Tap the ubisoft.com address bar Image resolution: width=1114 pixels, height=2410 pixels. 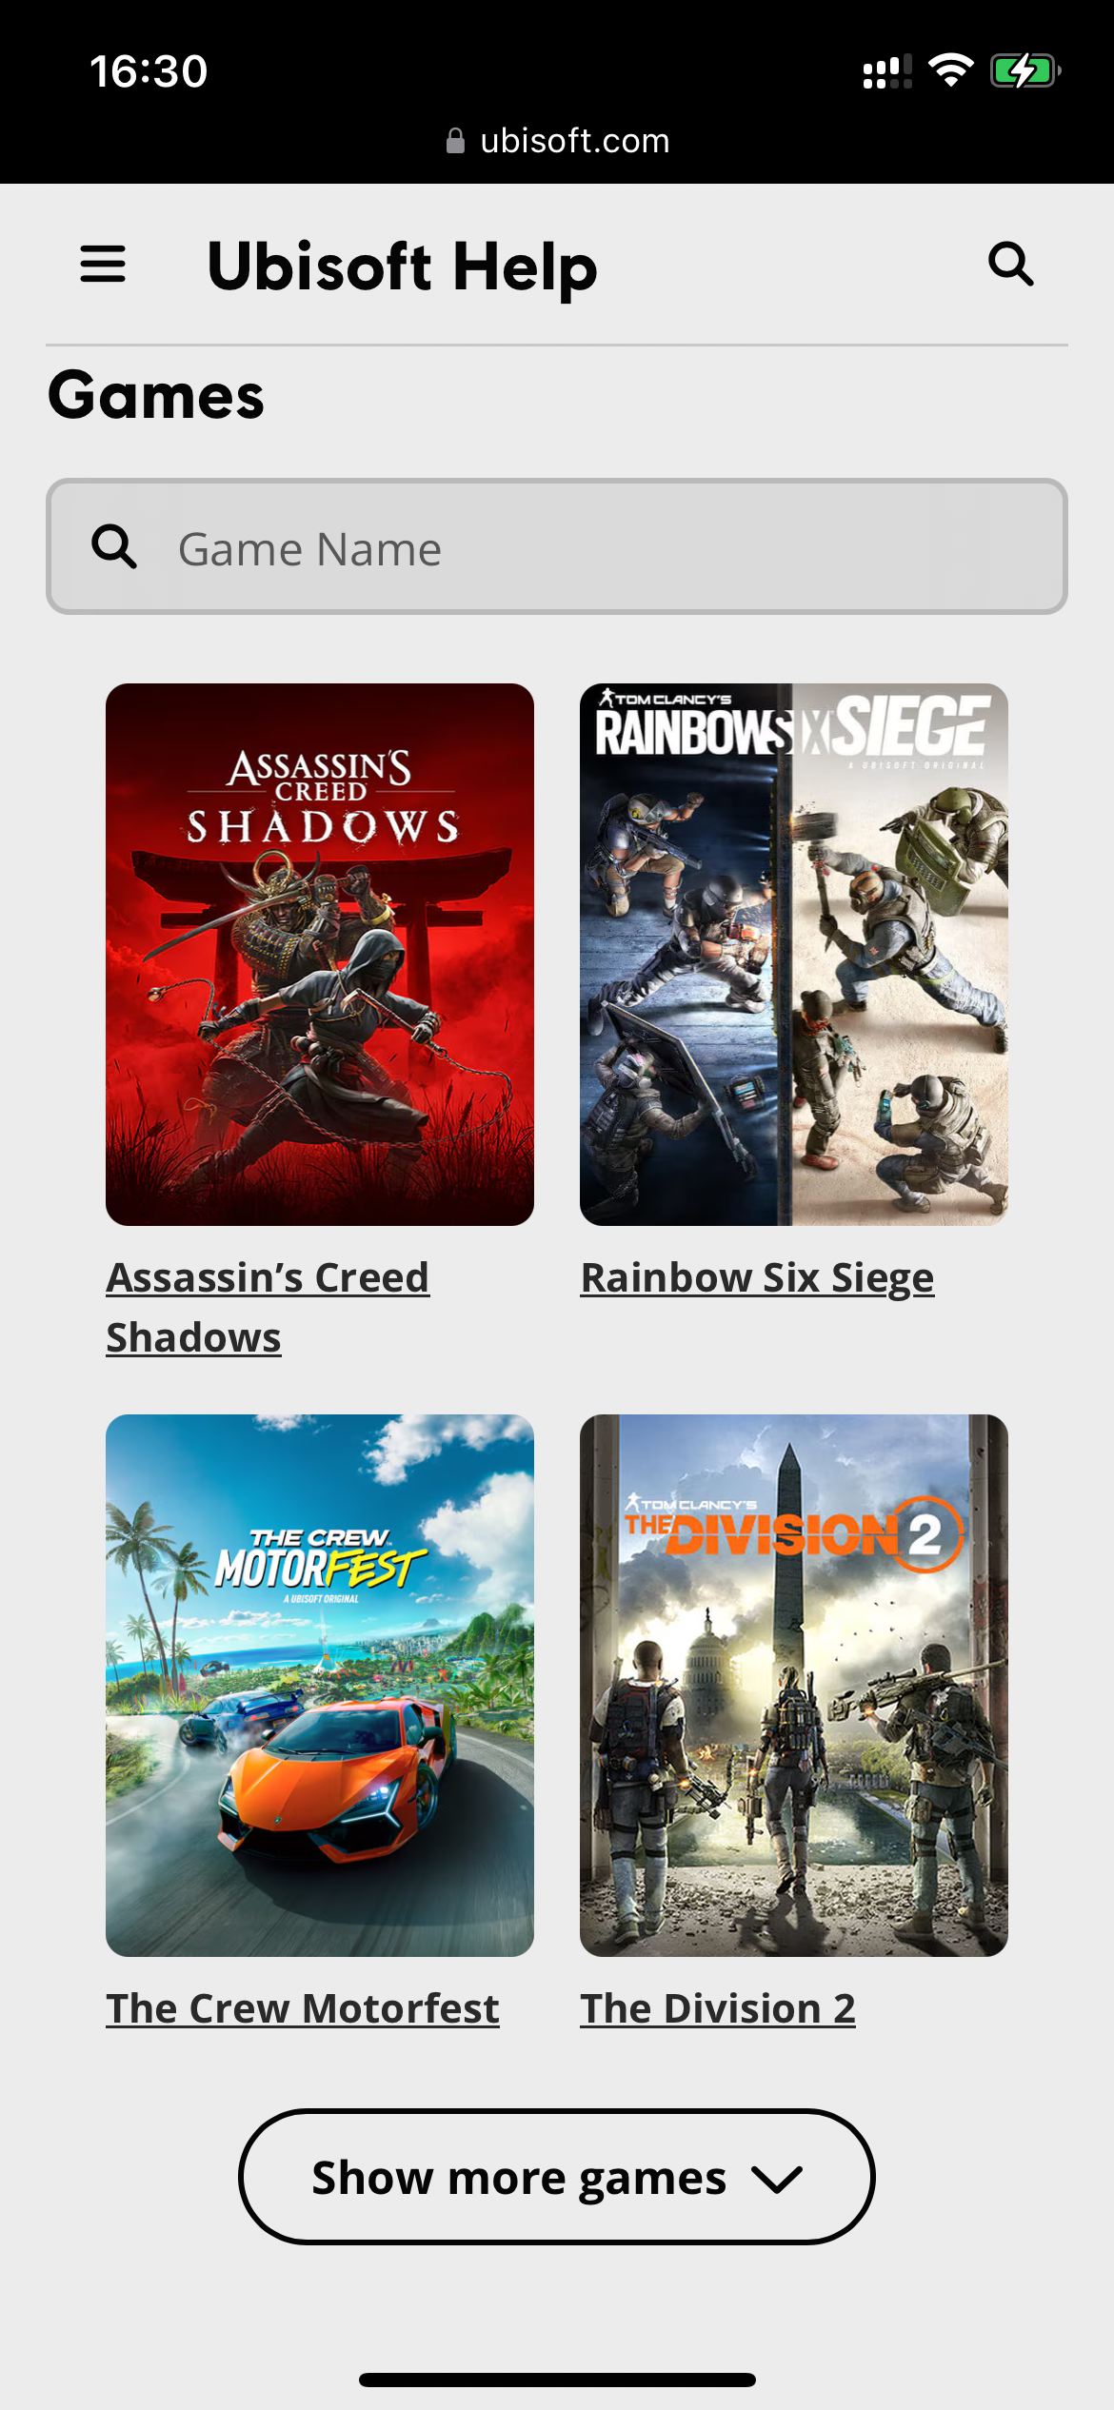558,141
